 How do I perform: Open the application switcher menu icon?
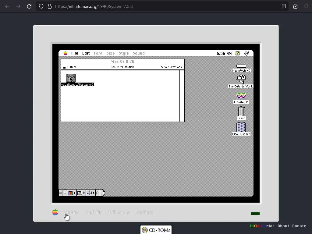[x=246, y=53]
